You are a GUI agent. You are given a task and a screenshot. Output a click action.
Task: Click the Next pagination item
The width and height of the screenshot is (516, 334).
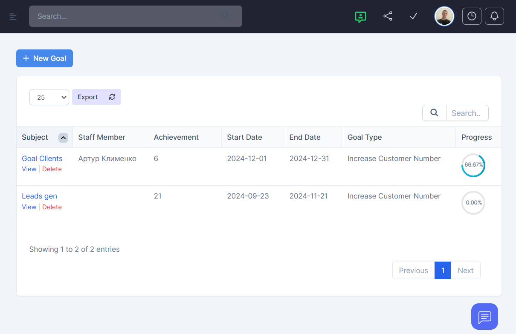(x=465, y=271)
